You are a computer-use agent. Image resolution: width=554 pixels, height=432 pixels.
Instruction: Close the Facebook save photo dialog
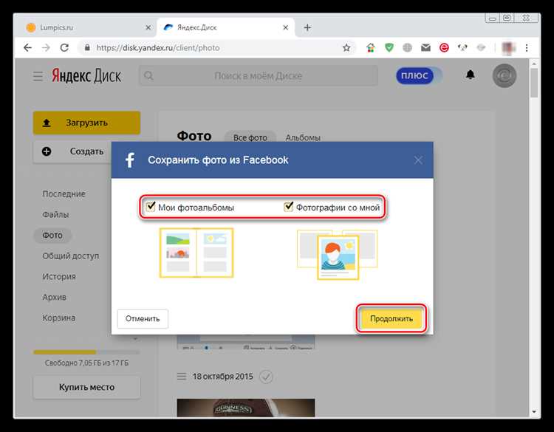click(418, 160)
